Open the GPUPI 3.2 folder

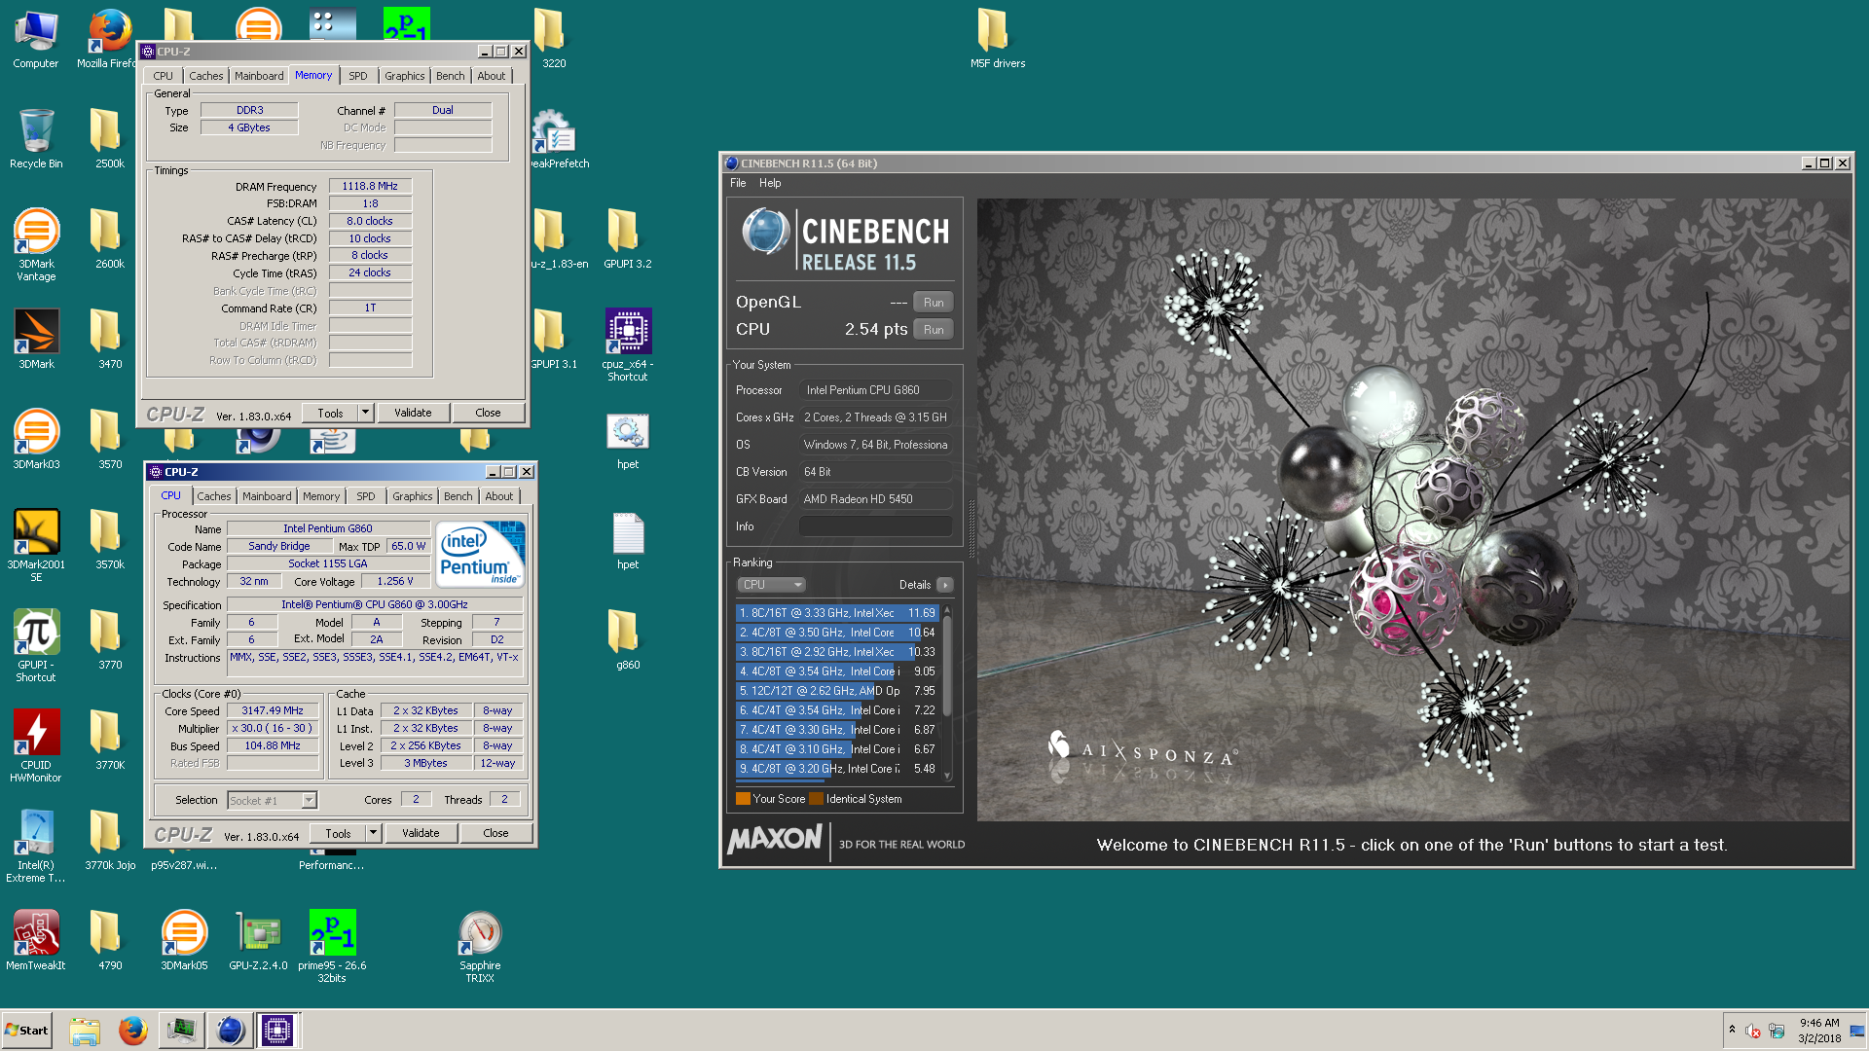coord(628,238)
